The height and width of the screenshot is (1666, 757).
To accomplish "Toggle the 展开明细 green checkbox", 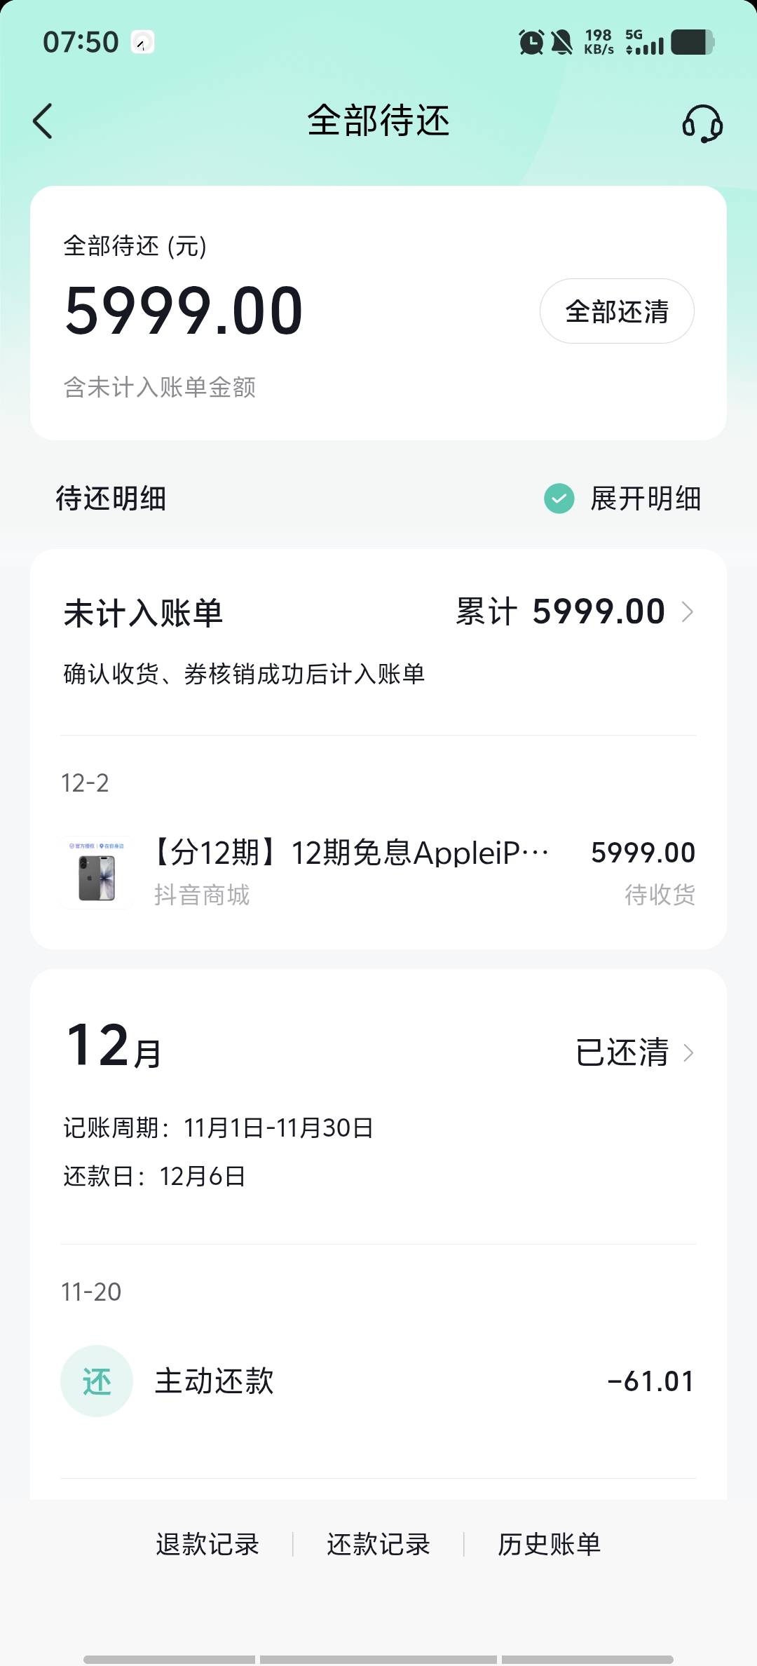I will (559, 499).
